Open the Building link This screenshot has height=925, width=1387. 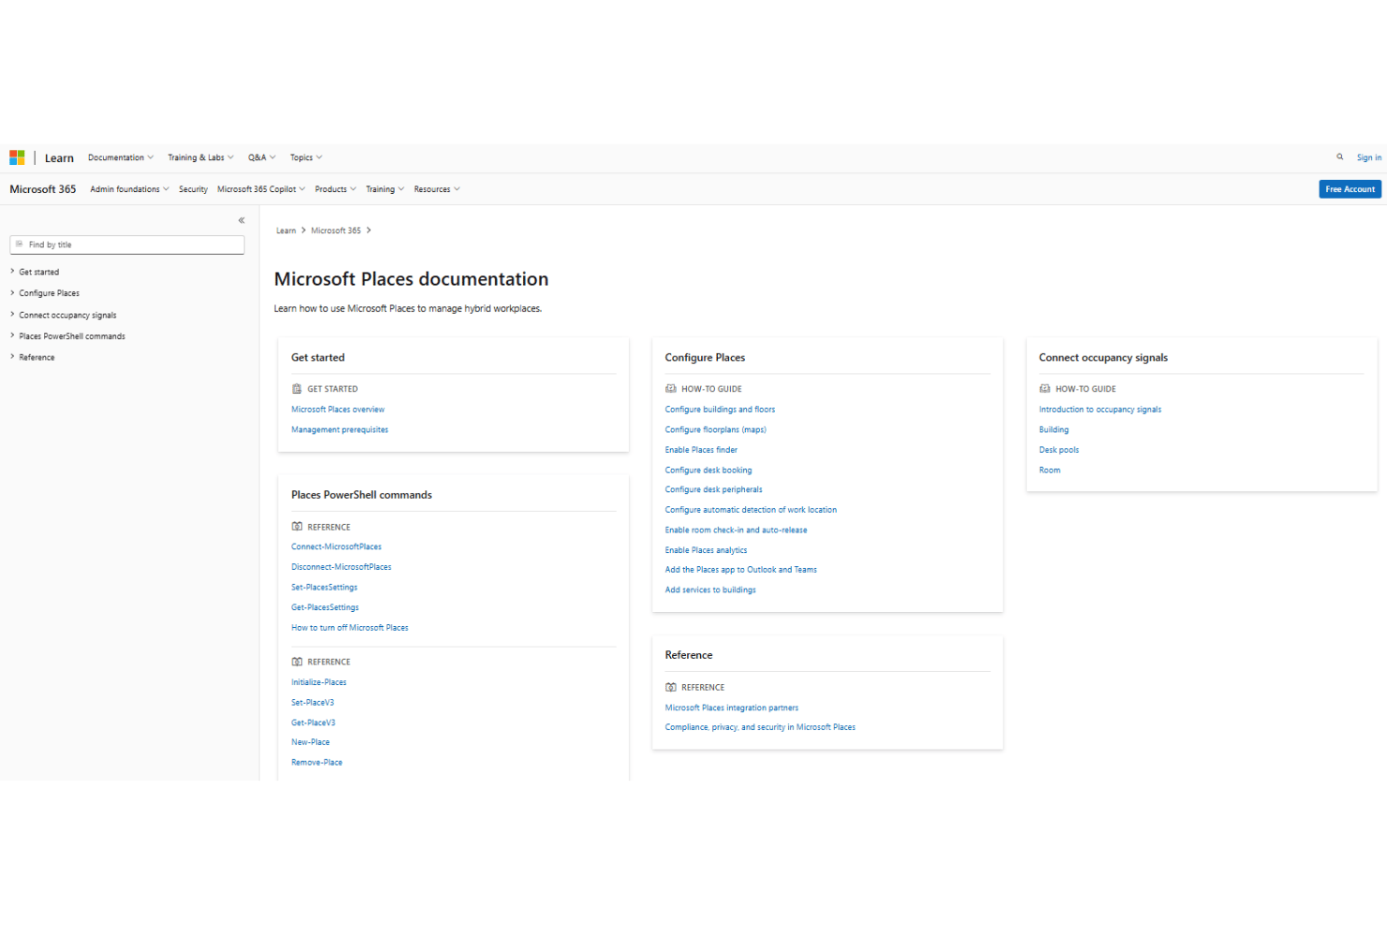point(1053,430)
